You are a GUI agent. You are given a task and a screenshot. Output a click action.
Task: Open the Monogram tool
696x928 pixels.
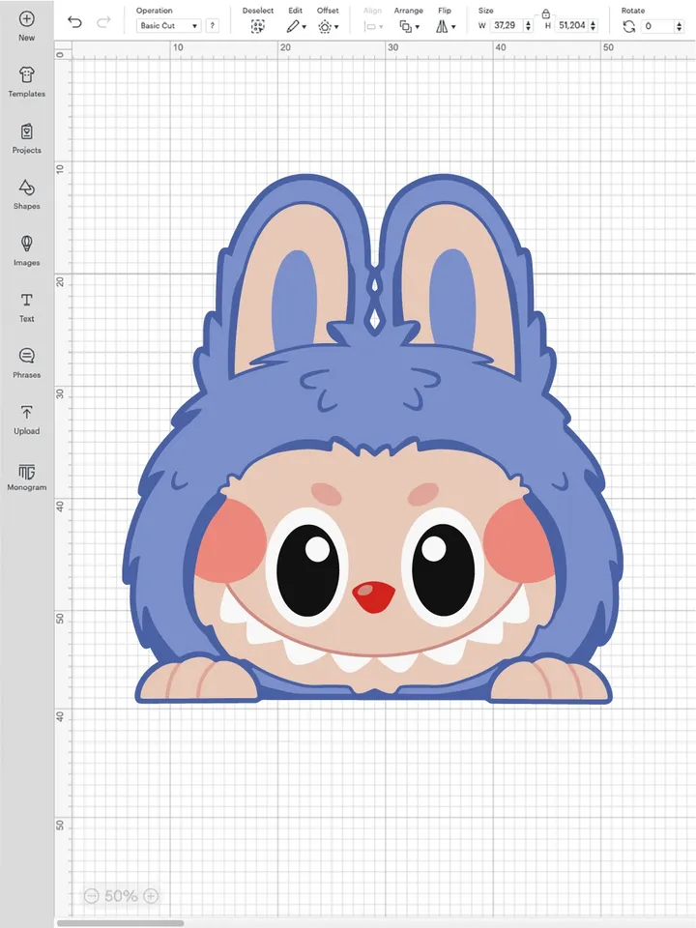pyautogui.click(x=26, y=472)
